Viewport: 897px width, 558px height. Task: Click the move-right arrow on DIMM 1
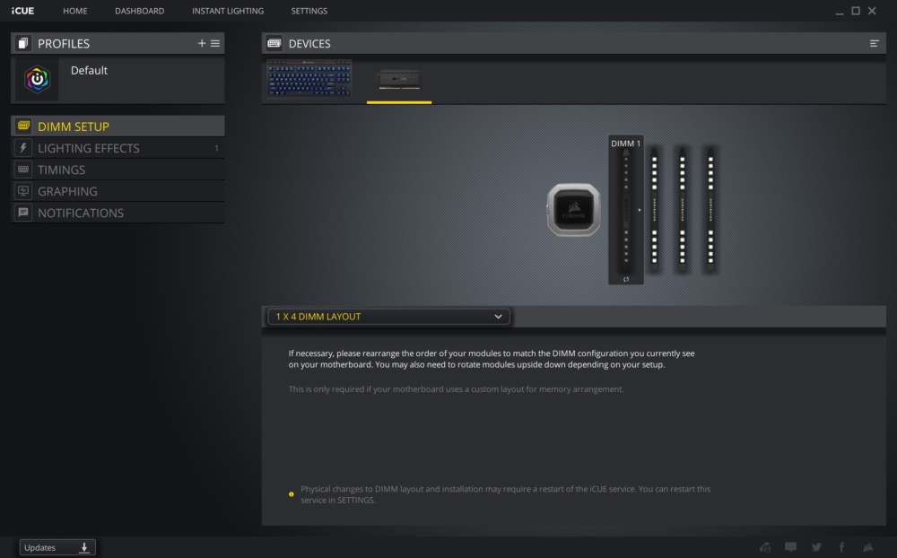coord(639,210)
